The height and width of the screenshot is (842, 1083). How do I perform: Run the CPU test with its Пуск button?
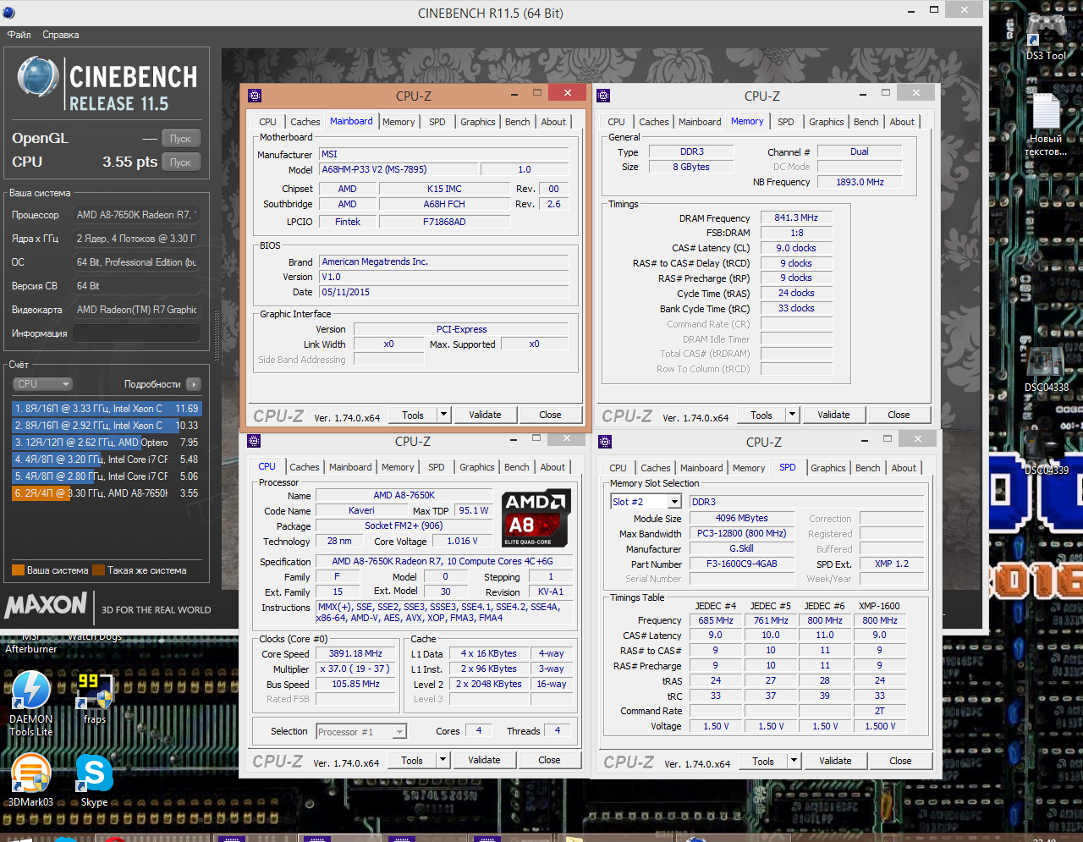[180, 162]
